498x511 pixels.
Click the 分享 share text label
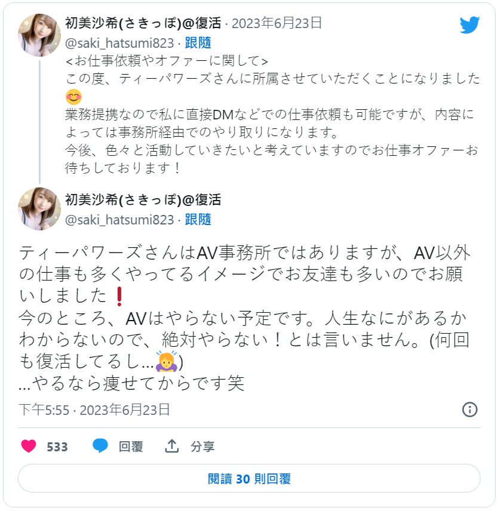(x=202, y=447)
